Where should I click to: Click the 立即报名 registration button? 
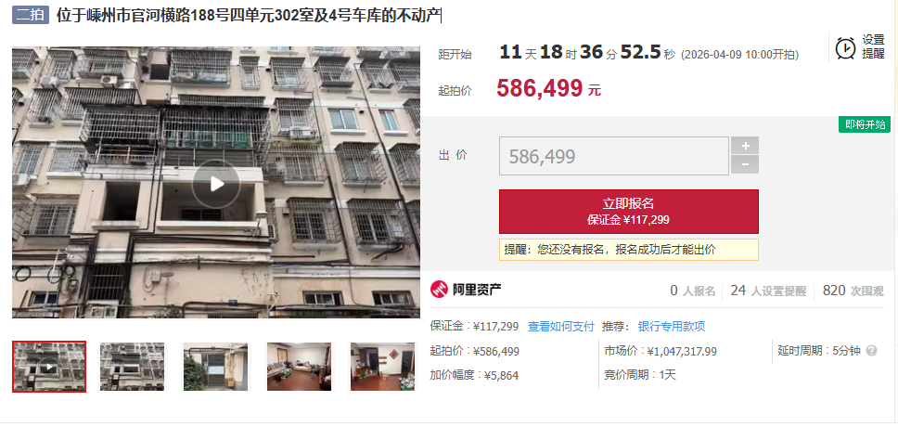(x=628, y=212)
